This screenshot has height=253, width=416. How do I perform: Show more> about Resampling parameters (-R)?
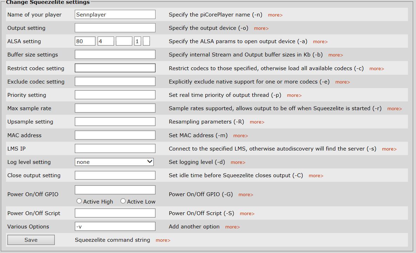pos(257,122)
